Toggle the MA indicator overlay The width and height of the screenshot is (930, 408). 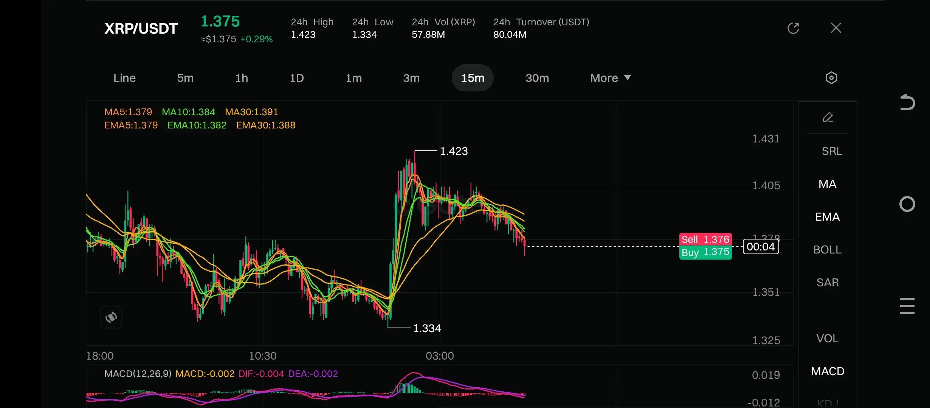pos(827,184)
